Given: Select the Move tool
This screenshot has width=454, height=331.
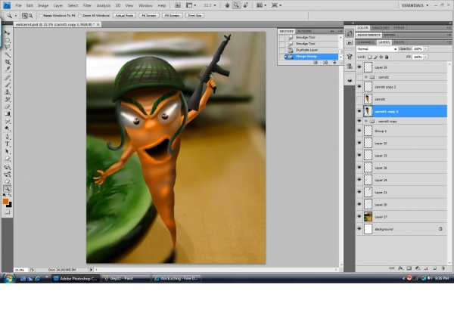Looking at the screenshot, I should (x=8, y=32).
